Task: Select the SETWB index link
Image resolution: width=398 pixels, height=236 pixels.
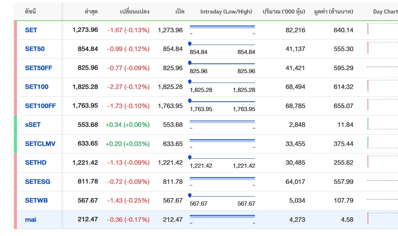Action: [x=36, y=200]
